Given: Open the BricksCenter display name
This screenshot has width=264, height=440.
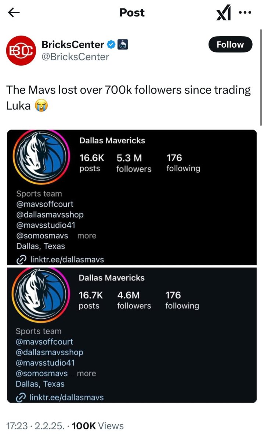Looking at the screenshot, I should tap(73, 45).
